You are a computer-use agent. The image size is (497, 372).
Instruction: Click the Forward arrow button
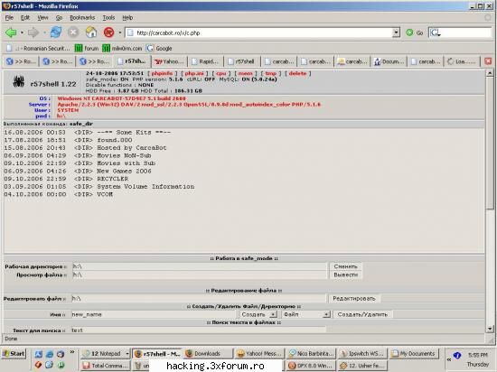33,33
